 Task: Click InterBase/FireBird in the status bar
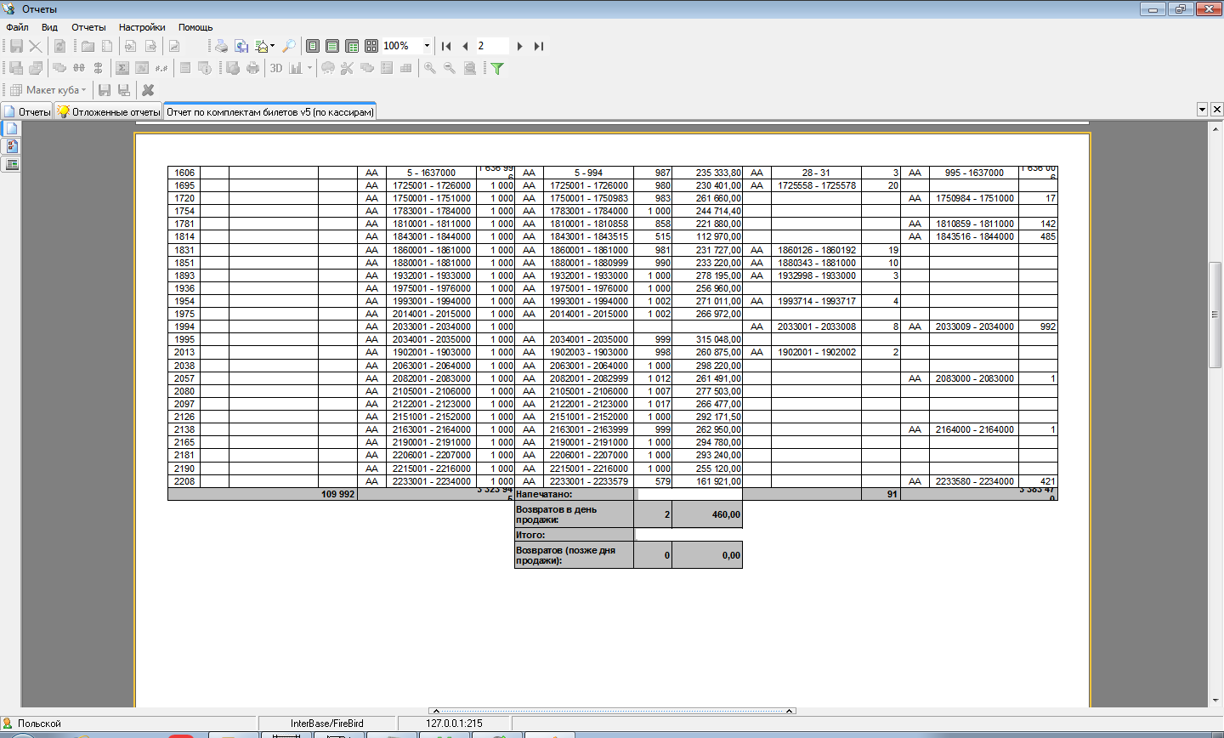[x=326, y=724]
